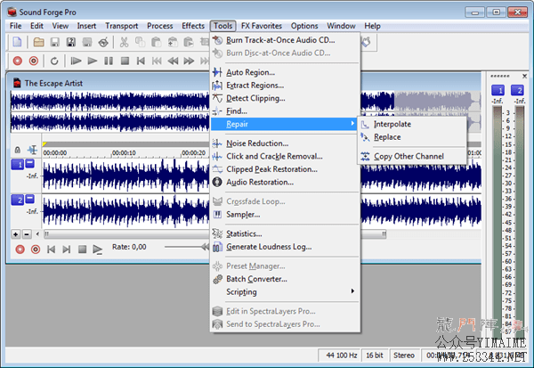Click the Generate Loudness Log icon
This screenshot has height=368, width=534.
tap(217, 247)
